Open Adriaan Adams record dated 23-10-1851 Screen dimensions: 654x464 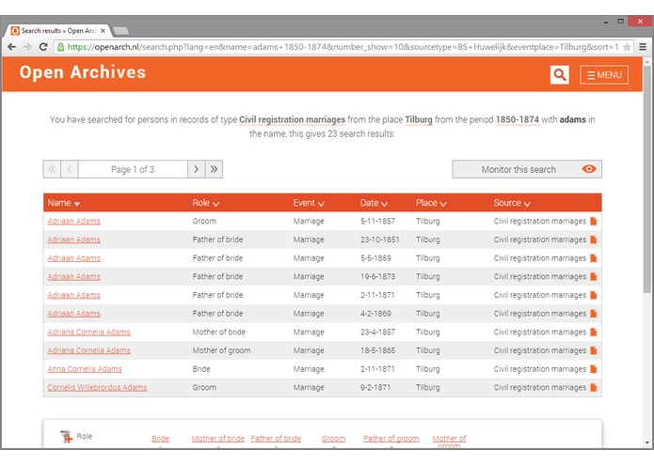point(73,240)
